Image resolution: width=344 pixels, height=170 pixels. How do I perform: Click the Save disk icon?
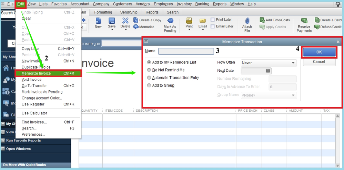pos(112,21)
